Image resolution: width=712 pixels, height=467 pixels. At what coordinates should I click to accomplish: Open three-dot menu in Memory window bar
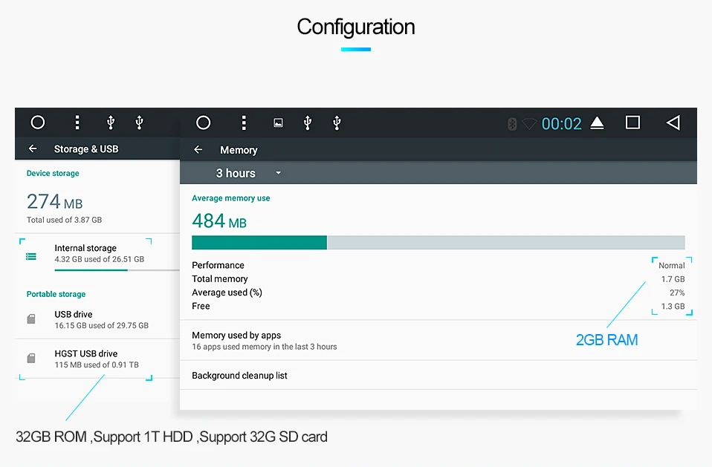(x=244, y=123)
